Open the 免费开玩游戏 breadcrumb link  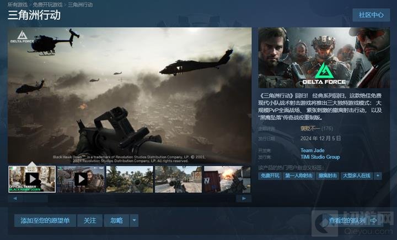(x=48, y=4)
